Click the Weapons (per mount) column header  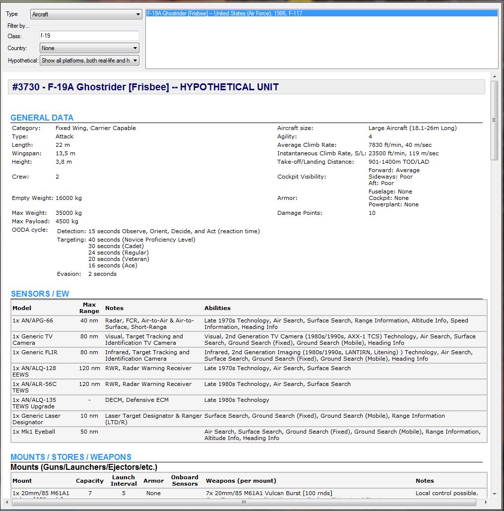pyautogui.click(x=241, y=481)
